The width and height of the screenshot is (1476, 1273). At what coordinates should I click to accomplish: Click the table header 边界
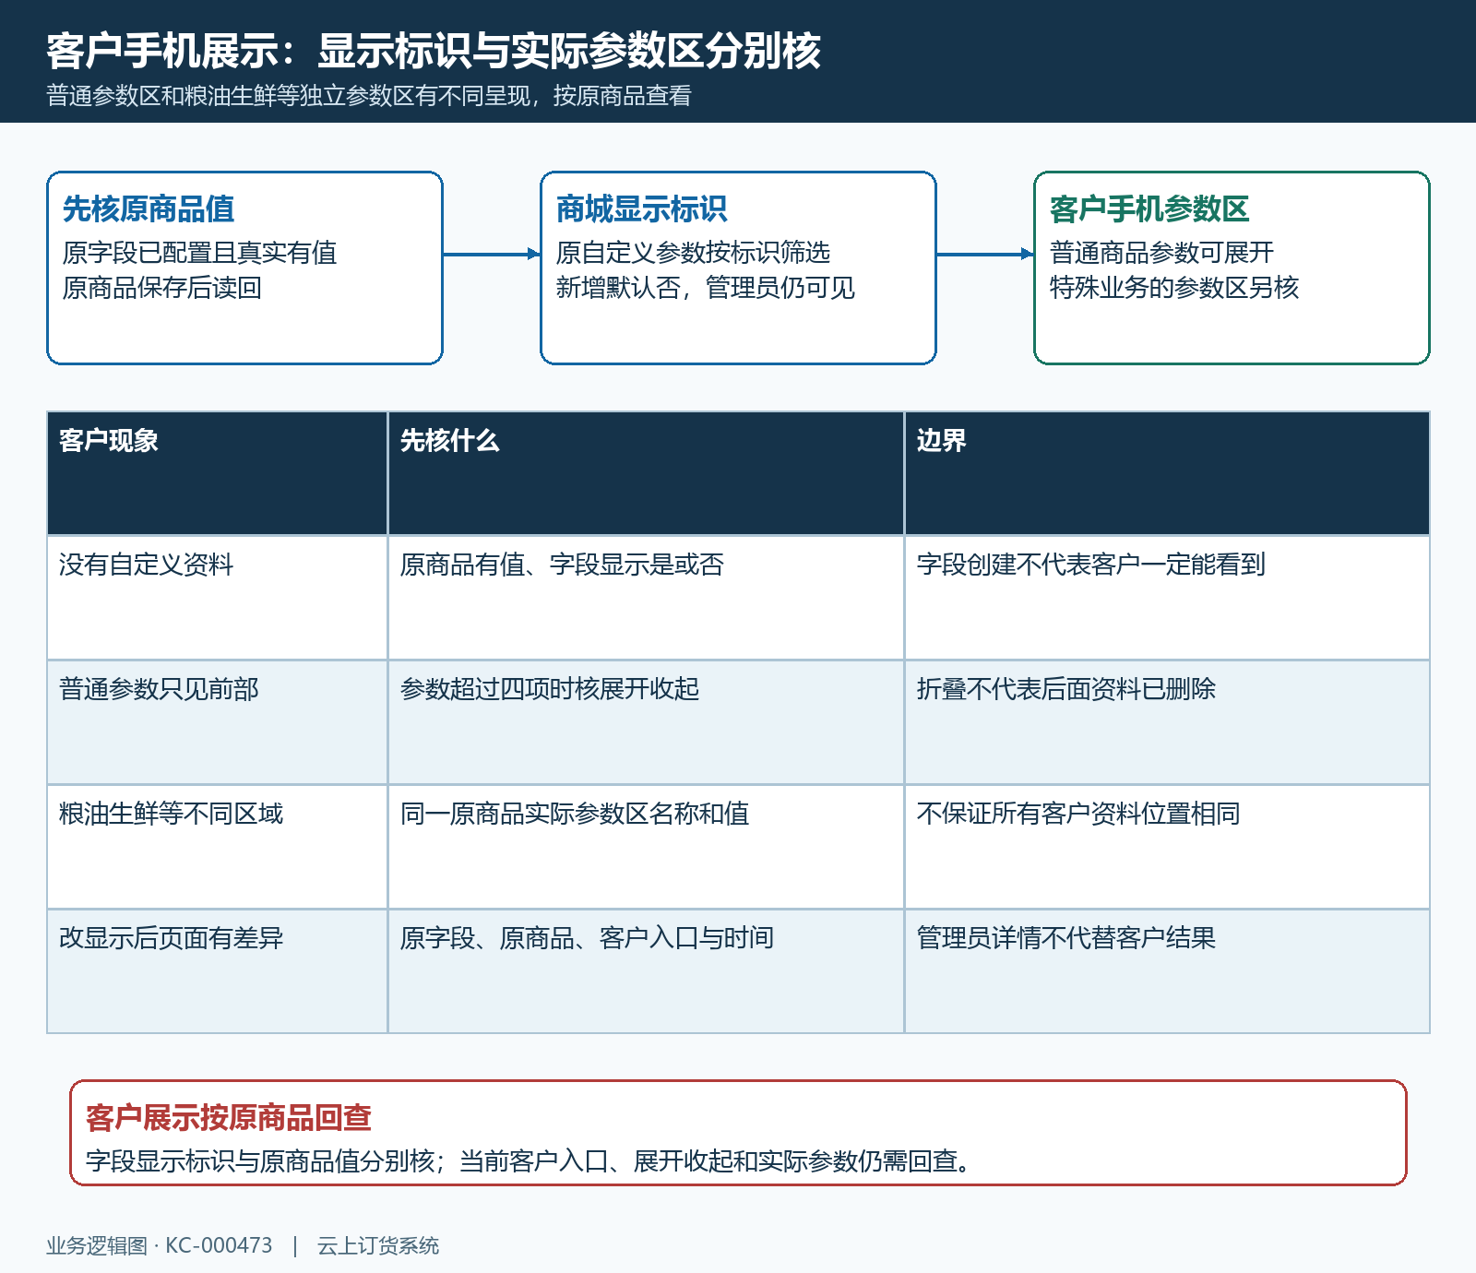(x=1167, y=473)
